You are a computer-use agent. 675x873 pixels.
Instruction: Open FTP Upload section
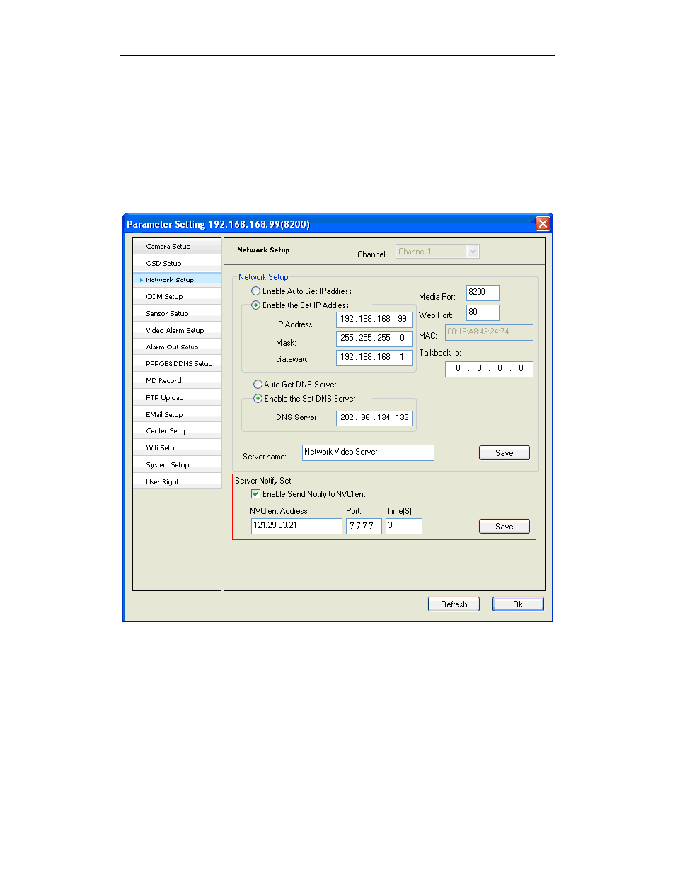click(177, 398)
